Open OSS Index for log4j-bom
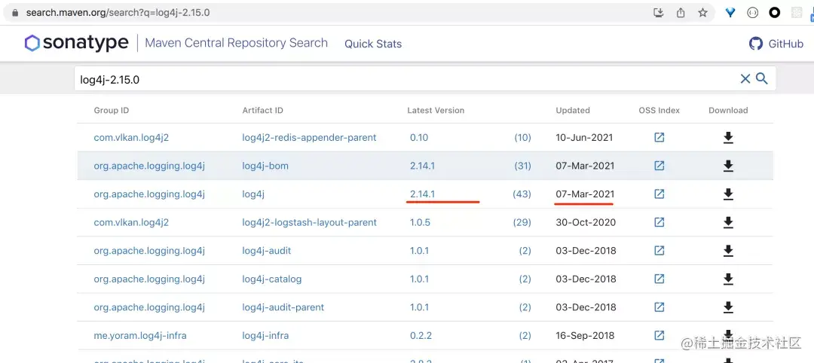814x363 pixels. [x=659, y=166]
